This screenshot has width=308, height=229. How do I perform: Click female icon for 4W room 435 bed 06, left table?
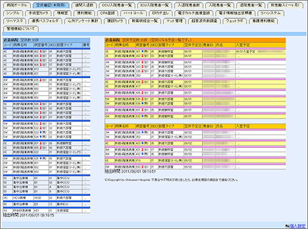point(41,80)
